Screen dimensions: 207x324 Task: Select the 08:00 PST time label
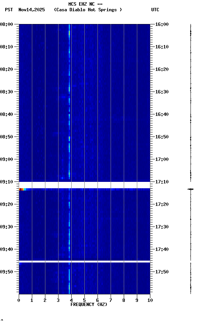tap(6, 24)
